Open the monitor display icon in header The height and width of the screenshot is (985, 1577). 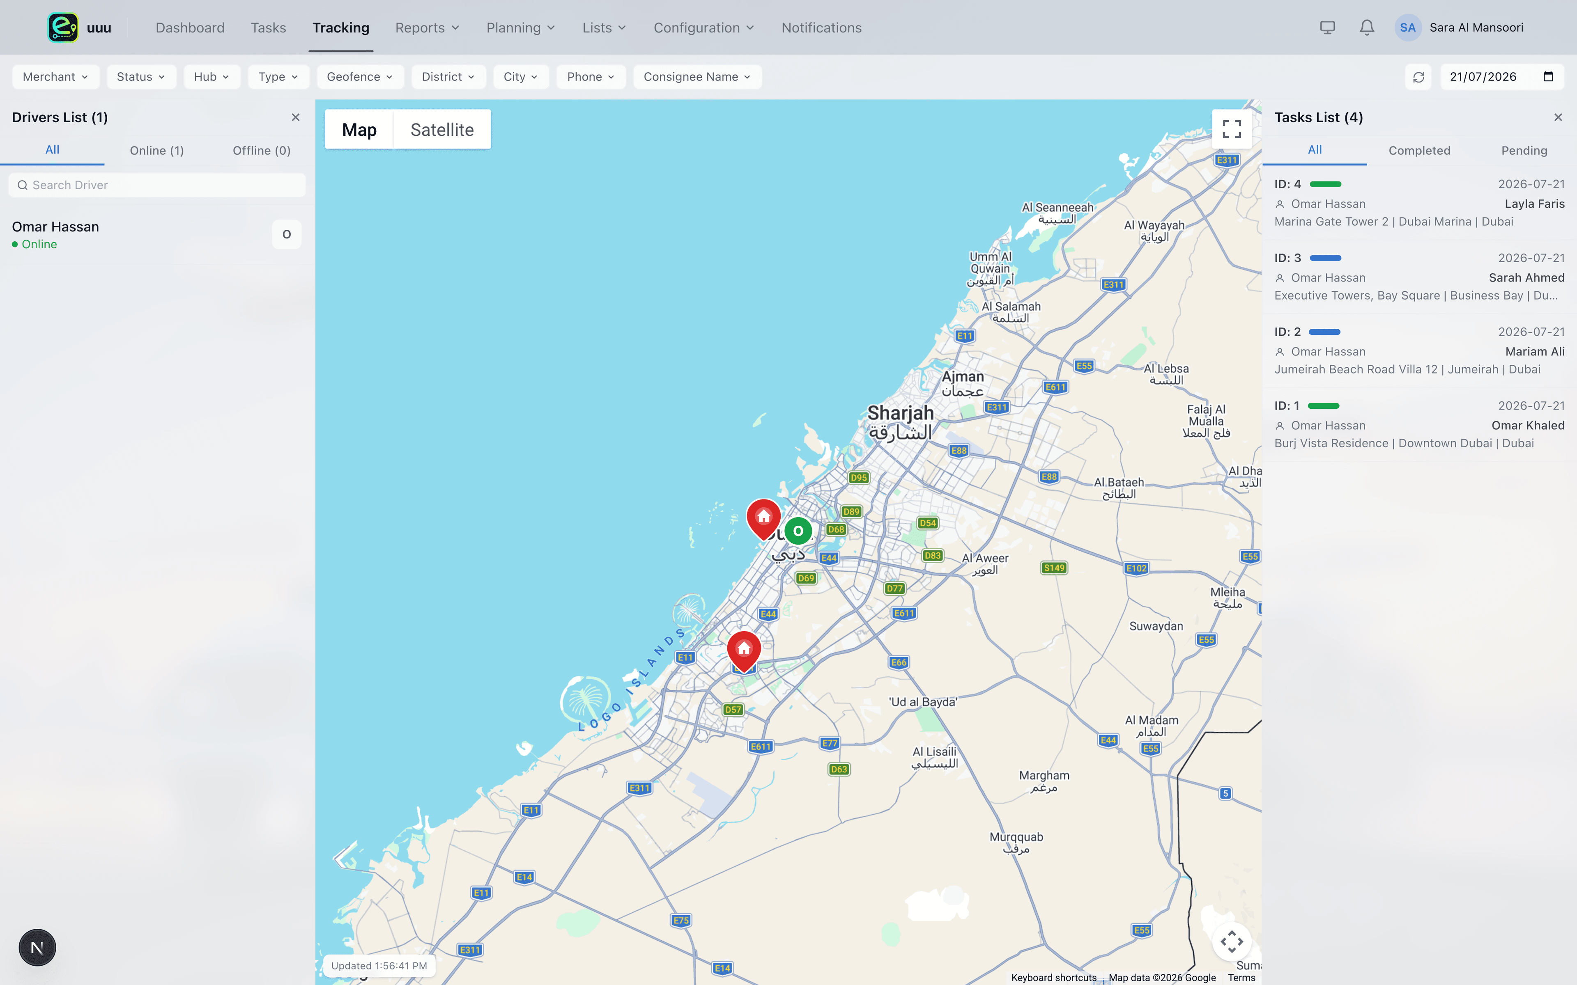click(x=1327, y=27)
